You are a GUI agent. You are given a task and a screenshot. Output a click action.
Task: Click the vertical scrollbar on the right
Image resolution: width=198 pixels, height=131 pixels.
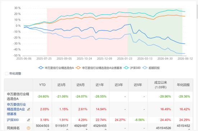(x=197, y=12)
